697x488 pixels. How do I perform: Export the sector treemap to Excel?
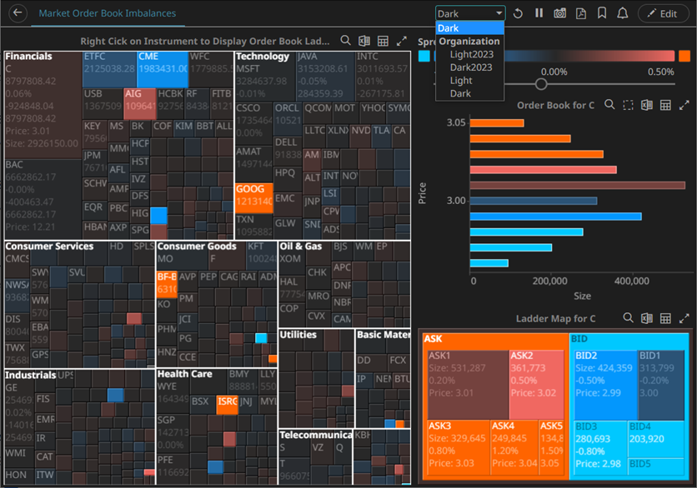click(364, 41)
